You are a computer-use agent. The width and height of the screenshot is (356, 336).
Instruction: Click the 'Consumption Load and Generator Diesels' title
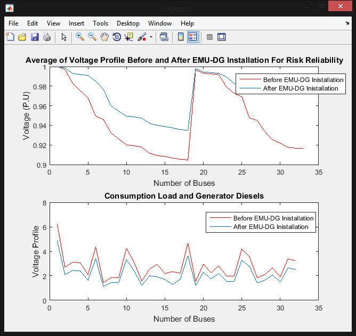[184, 196]
